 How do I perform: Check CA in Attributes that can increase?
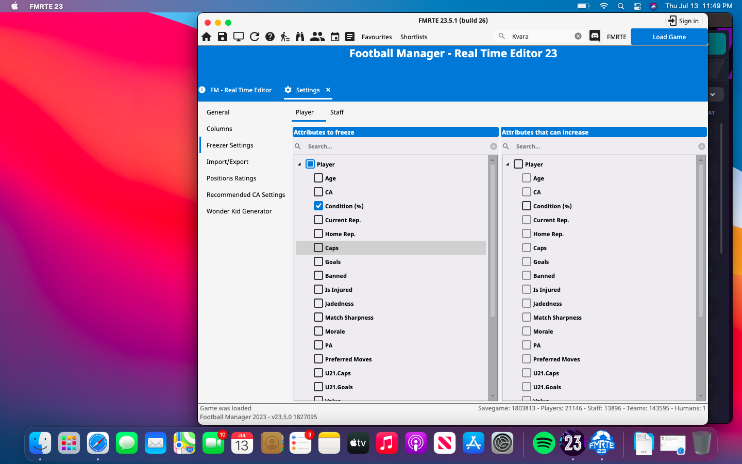[x=527, y=192]
